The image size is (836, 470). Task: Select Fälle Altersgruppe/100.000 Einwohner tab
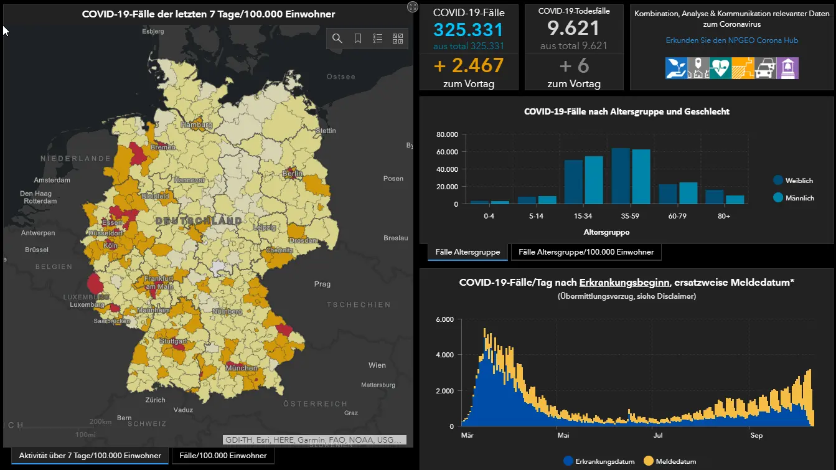(x=586, y=252)
